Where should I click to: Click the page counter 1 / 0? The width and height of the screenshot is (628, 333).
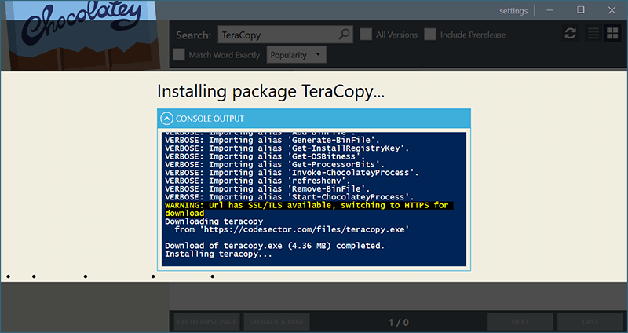(x=399, y=322)
